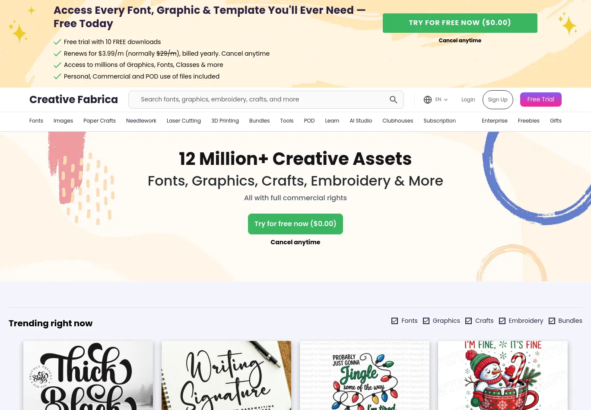Screen dimensions: 591x410
Task: Click the Login link
Action: (x=468, y=100)
